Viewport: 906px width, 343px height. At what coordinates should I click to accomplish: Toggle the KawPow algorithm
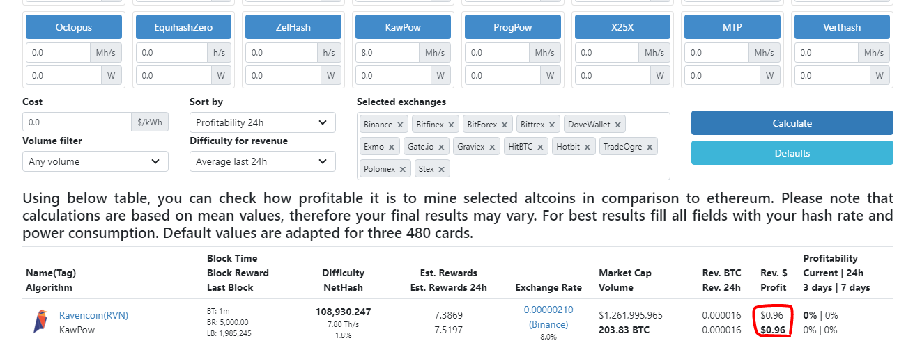[403, 28]
